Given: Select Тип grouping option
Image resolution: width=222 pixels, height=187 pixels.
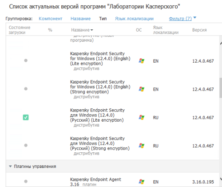Looking at the screenshot, I should 103,19.
